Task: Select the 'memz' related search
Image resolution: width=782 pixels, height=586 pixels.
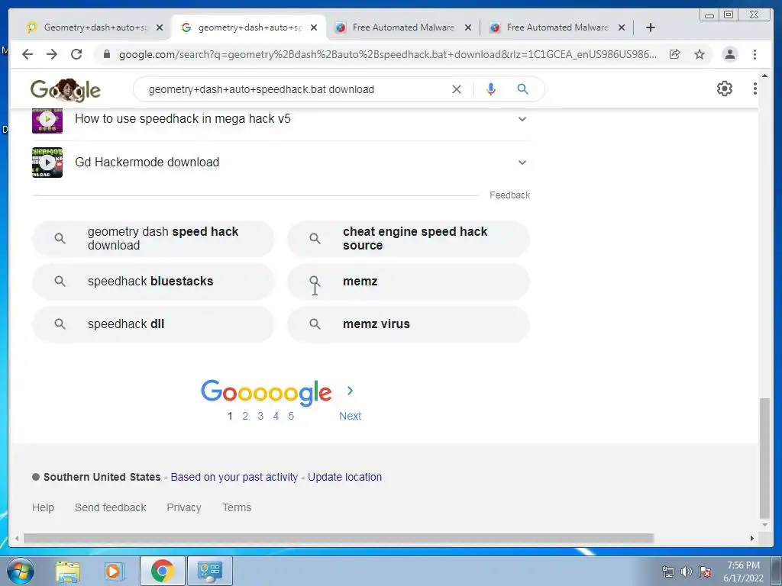Action: click(x=409, y=282)
